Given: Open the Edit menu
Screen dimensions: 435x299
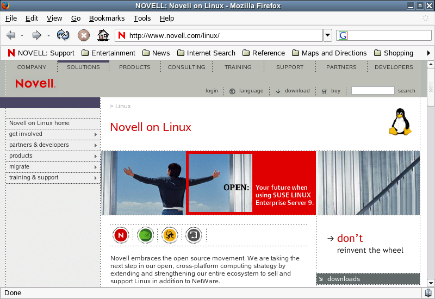Looking at the screenshot, I should click(32, 18).
